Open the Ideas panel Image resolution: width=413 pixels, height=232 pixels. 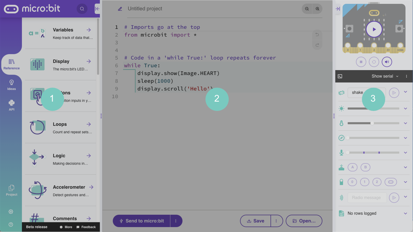click(x=11, y=85)
